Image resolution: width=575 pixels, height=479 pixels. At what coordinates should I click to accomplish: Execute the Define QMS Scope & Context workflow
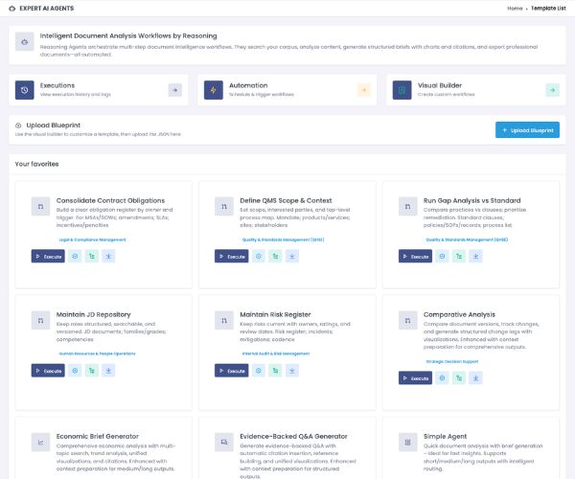[231, 256]
